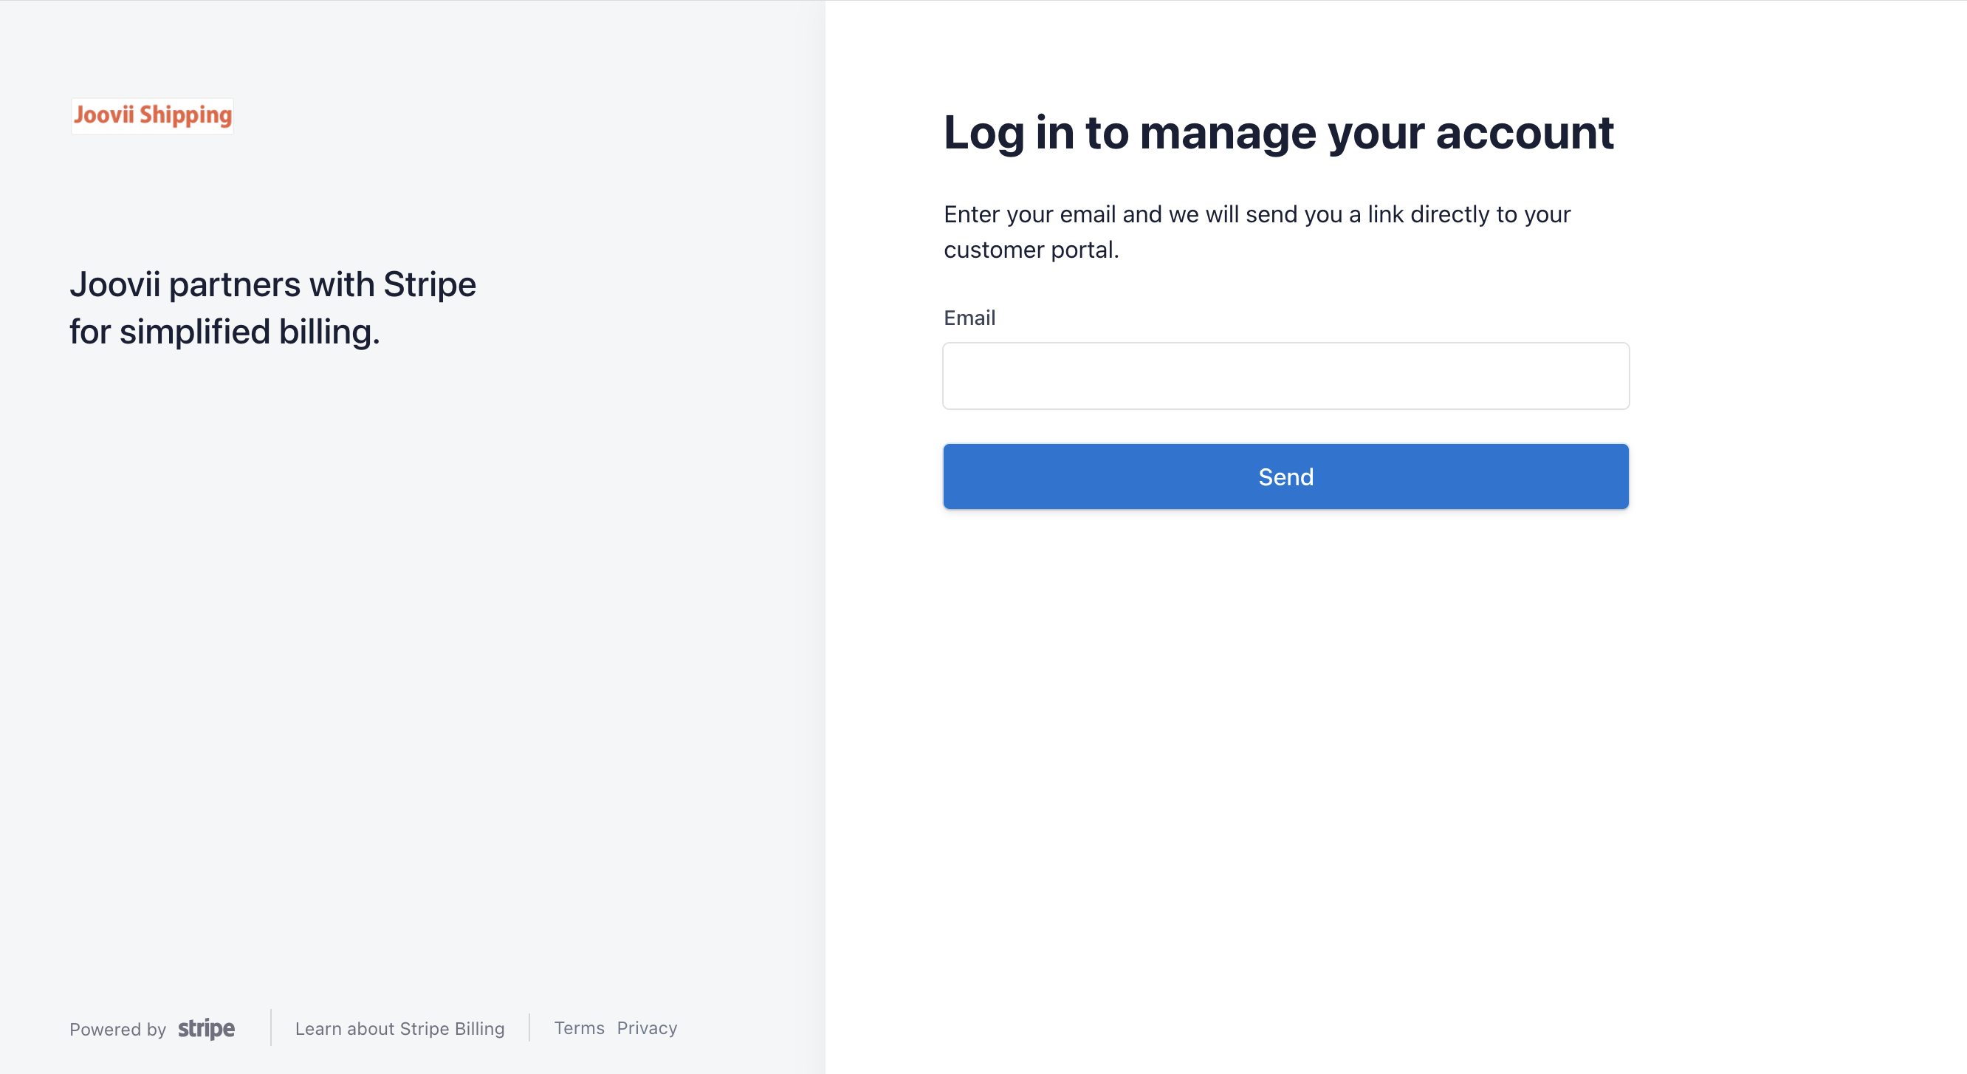Open the Terms link
Image resolution: width=1967 pixels, height=1074 pixels.
(x=579, y=1027)
